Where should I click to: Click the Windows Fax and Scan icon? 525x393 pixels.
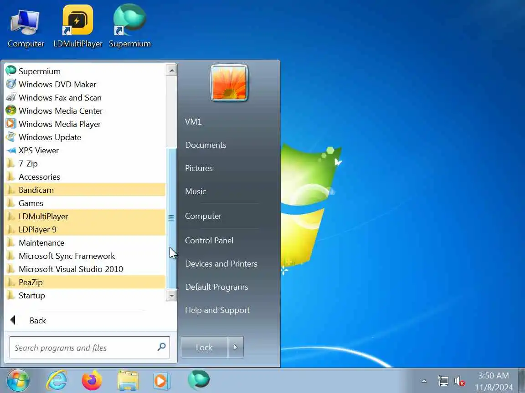pyautogui.click(x=11, y=97)
